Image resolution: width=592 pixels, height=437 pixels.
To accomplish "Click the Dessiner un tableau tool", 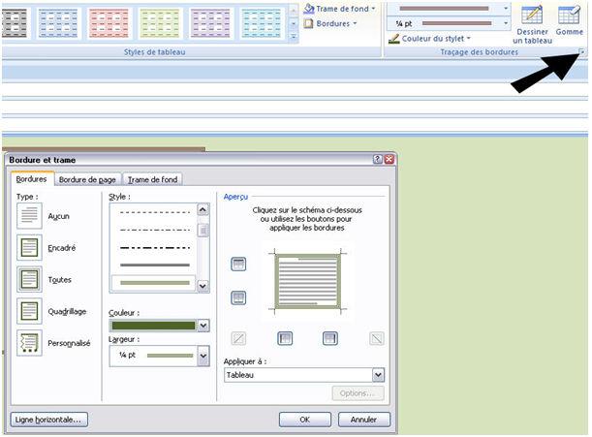I will [532, 24].
